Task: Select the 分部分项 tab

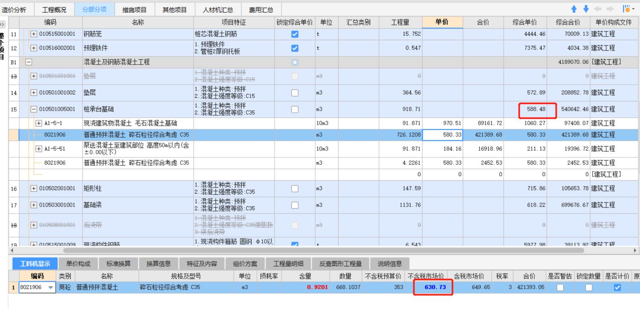Action: coord(94,10)
